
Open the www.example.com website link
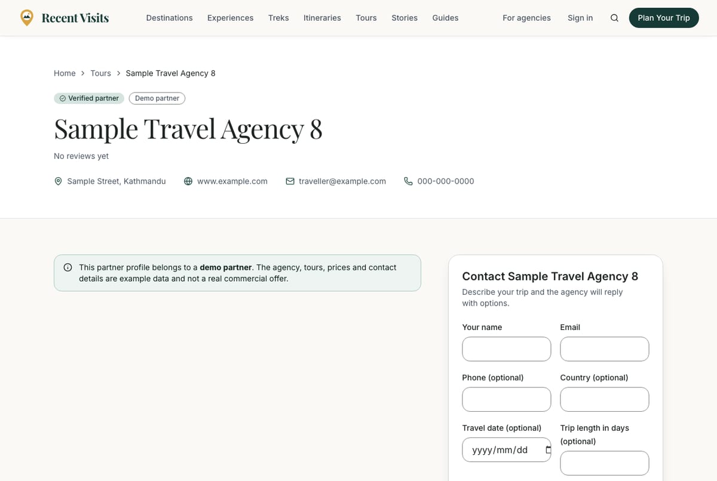point(232,181)
